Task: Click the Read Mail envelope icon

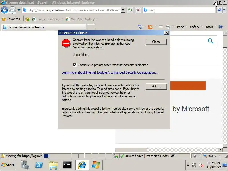Action: tap(161, 27)
